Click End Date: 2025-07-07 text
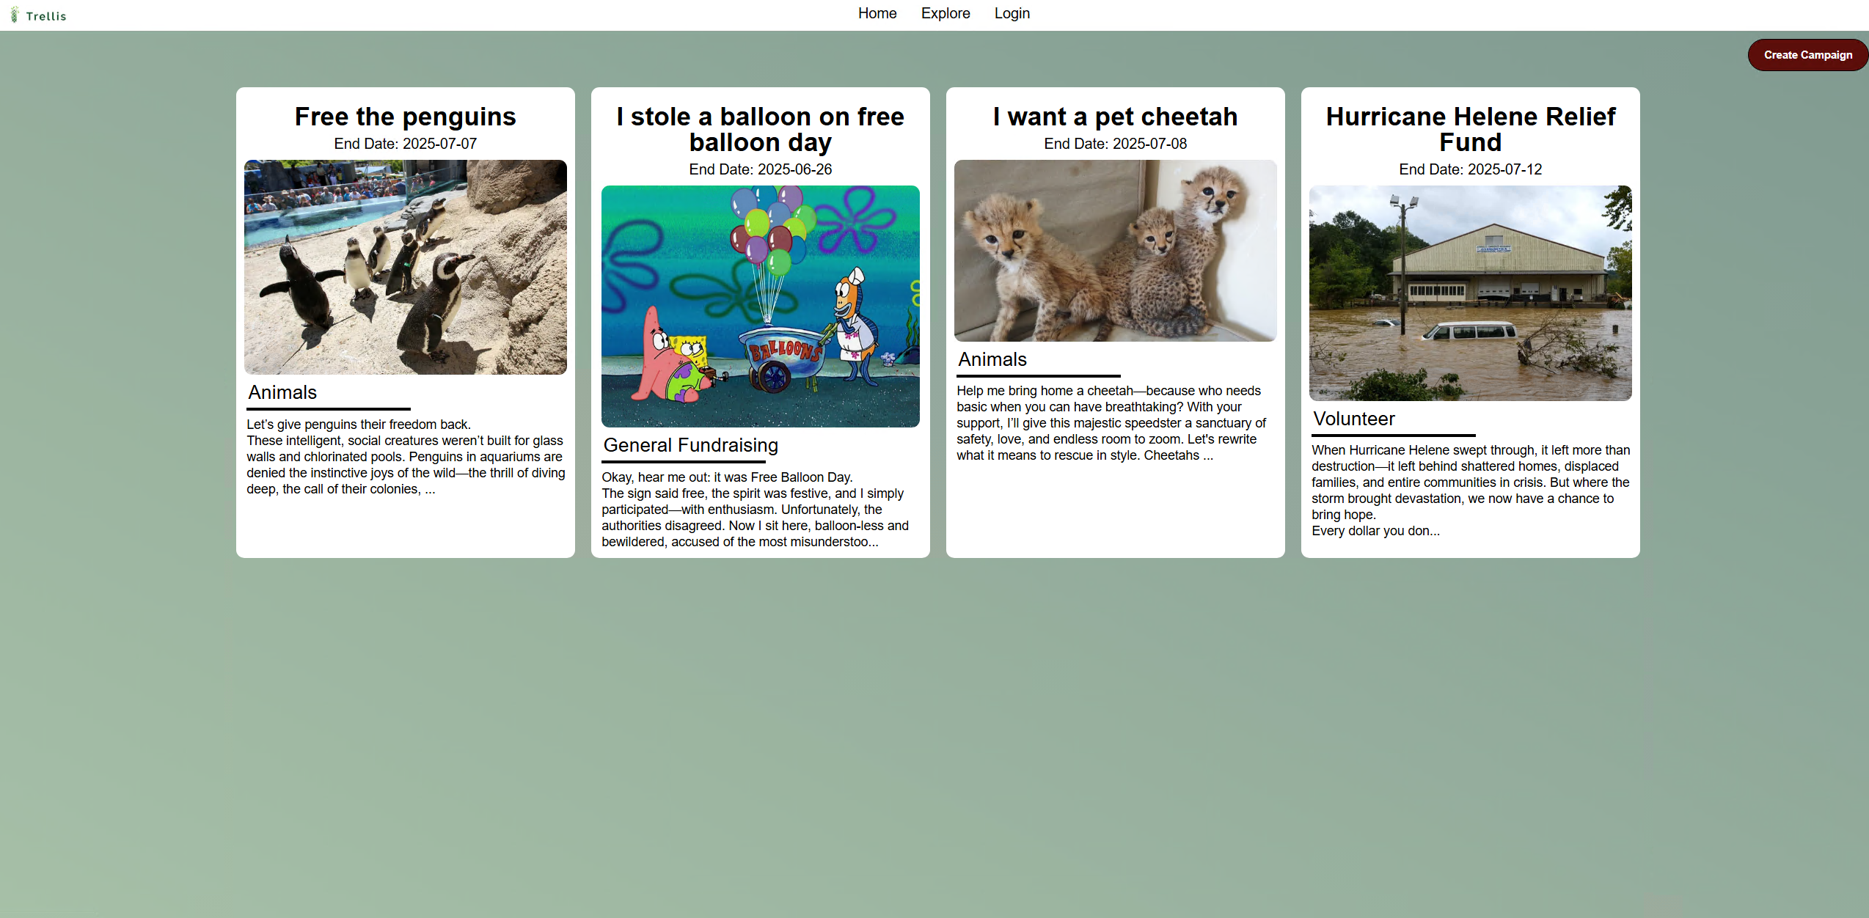This screenshot has width=1869, height=918. point(406,144)
